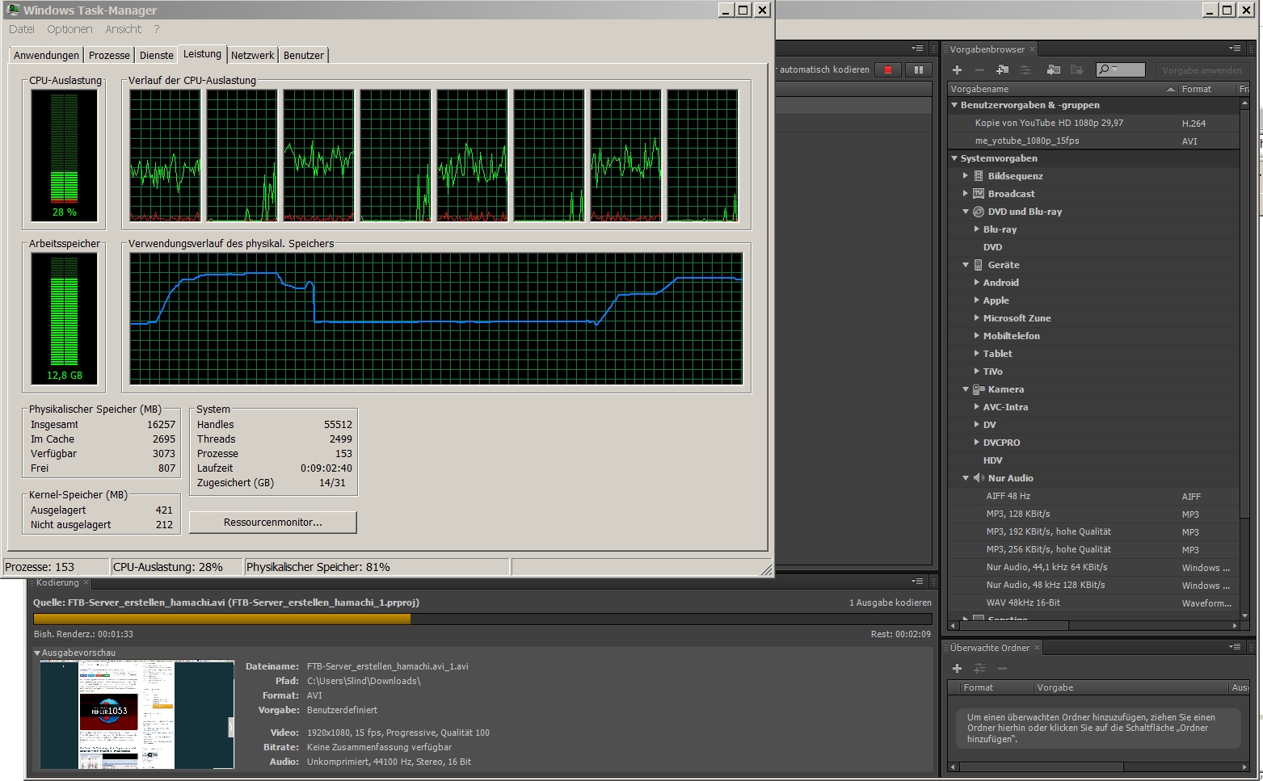
Task: Import presets via the folder arrow icon
Action: [1053, 70]
